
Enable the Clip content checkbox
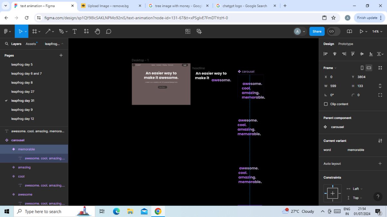326,104
